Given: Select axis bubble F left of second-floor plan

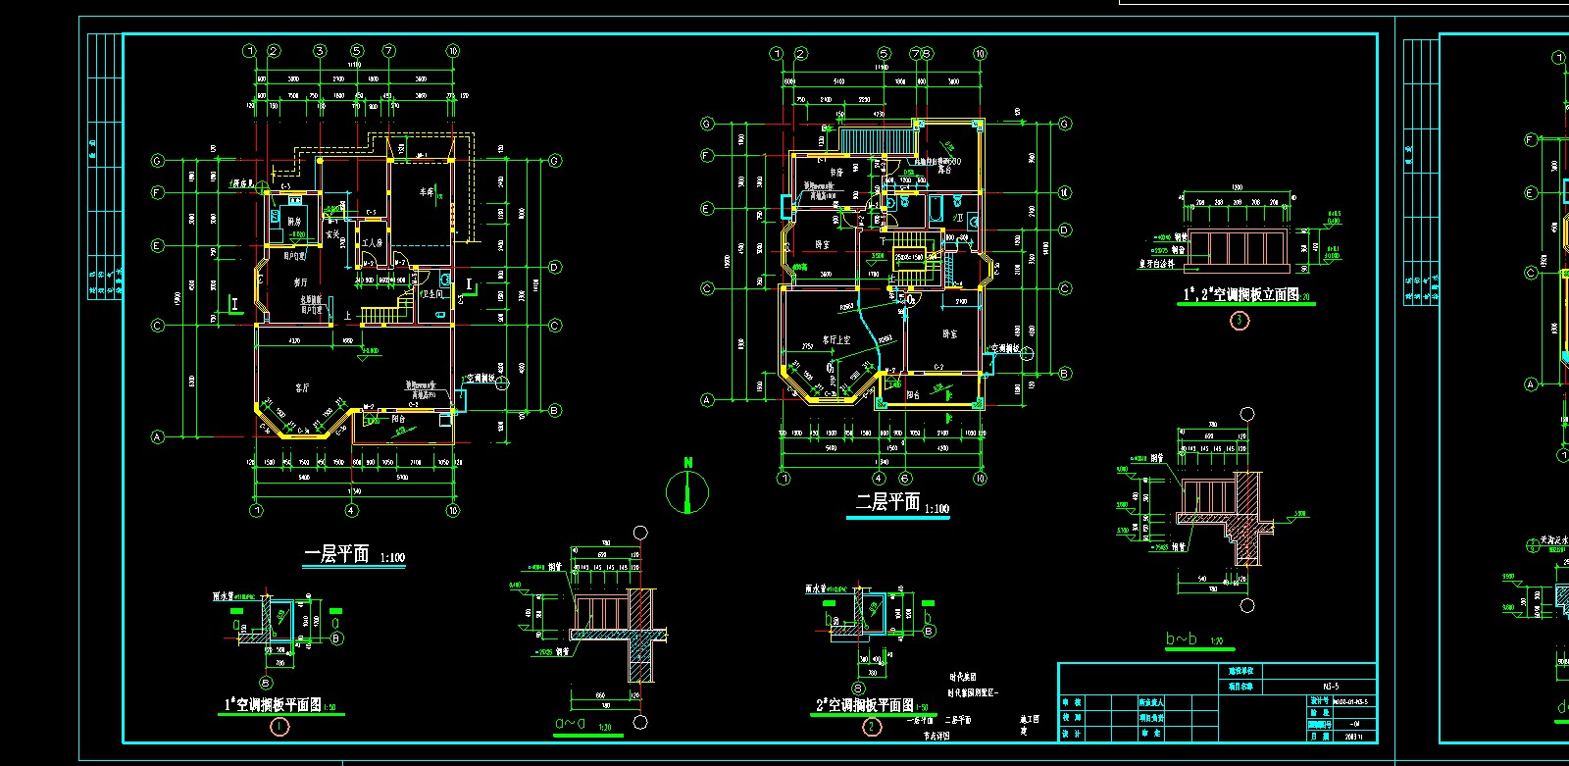Looking at the screenshot, I should (707, 156).
